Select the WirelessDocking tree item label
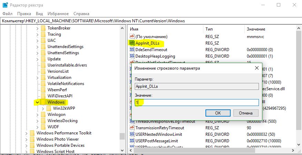Screen dimensions: 302x155 tap(62, 121)
